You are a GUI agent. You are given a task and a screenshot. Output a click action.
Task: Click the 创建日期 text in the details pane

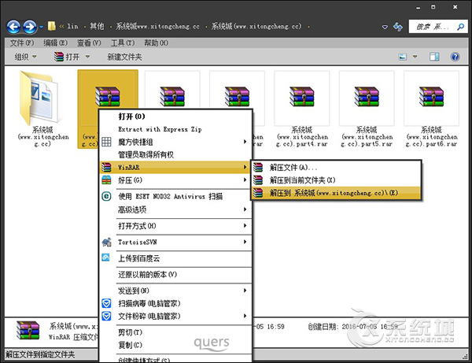pyautogui.click(x=323, y=327)
